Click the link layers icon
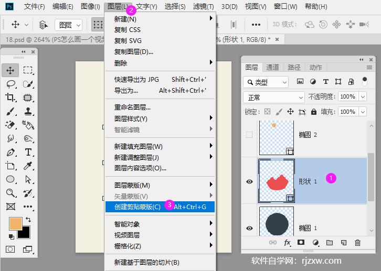The image size is (381, 271). pyautogui.click(x=272, y=242)
